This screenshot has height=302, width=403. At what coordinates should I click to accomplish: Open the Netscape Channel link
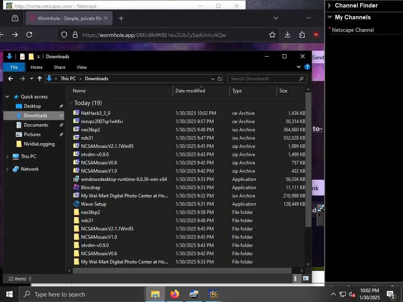[353, 30]
